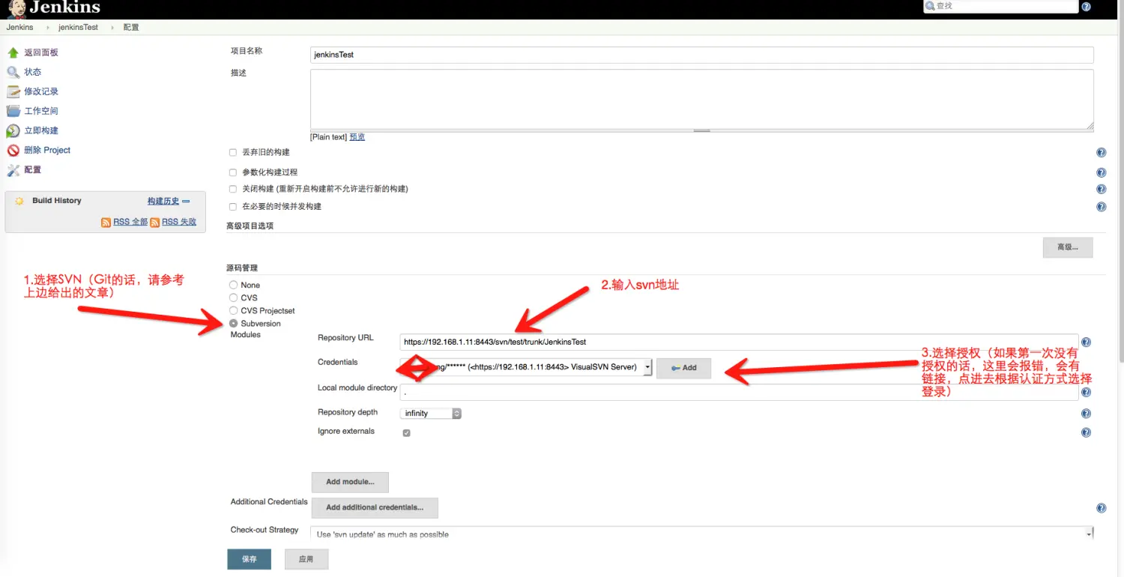The image size is (1124, 577).
Task: Open the Repository depth infinity dropdown
Action: tap(431, 414)
